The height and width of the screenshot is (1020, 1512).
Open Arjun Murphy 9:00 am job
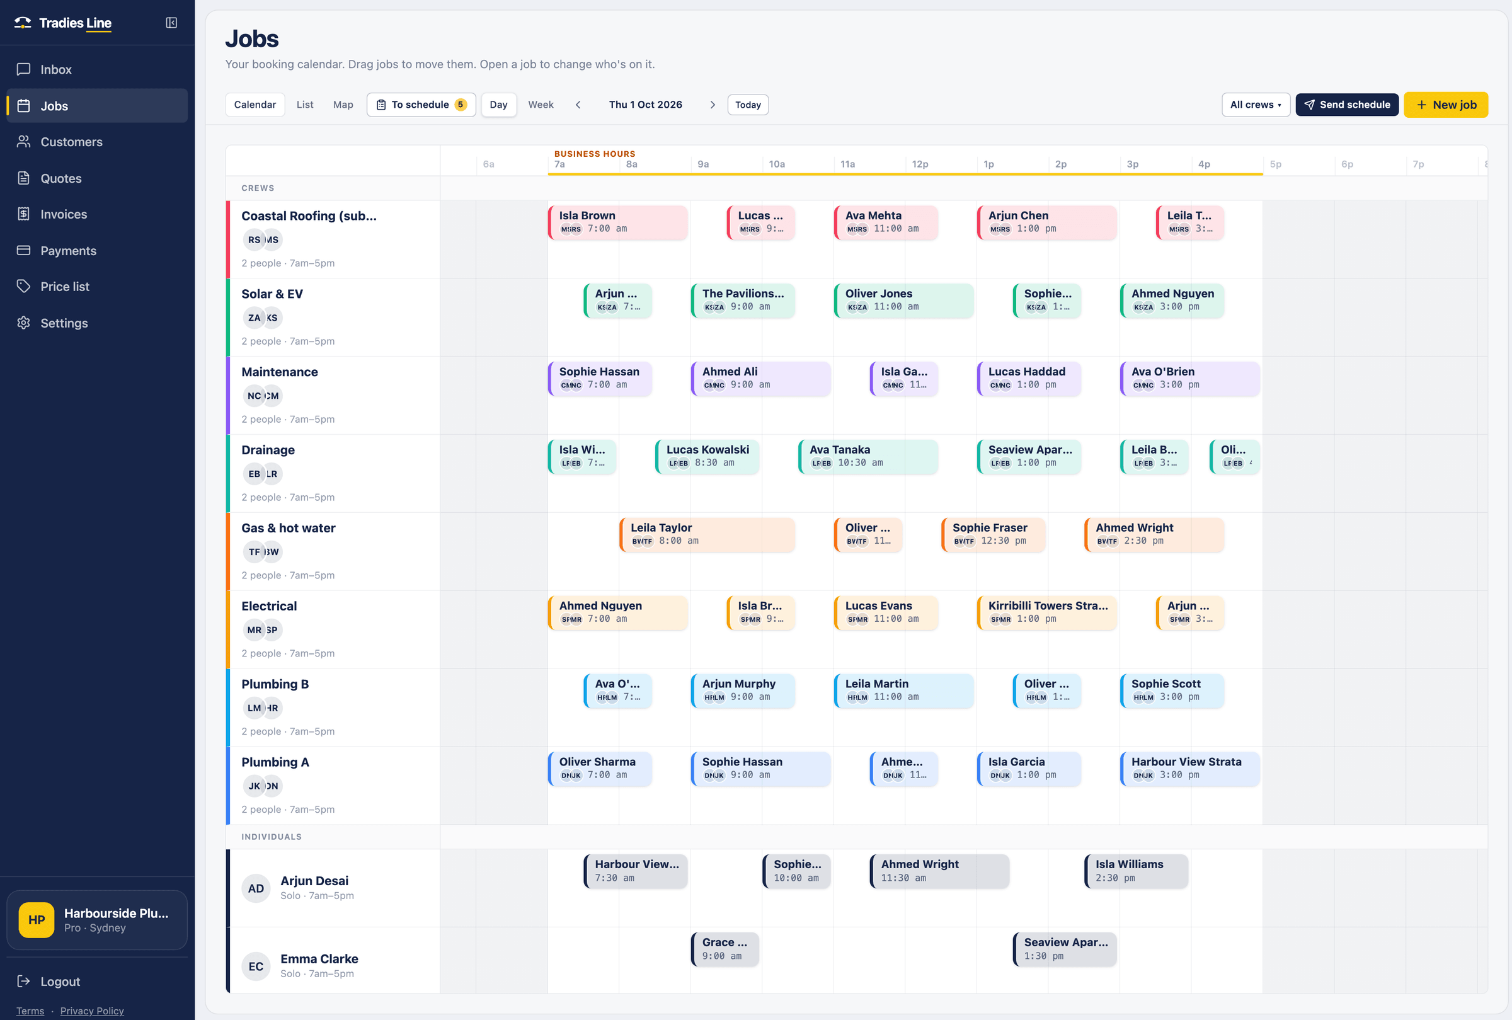tap(743, 691)
